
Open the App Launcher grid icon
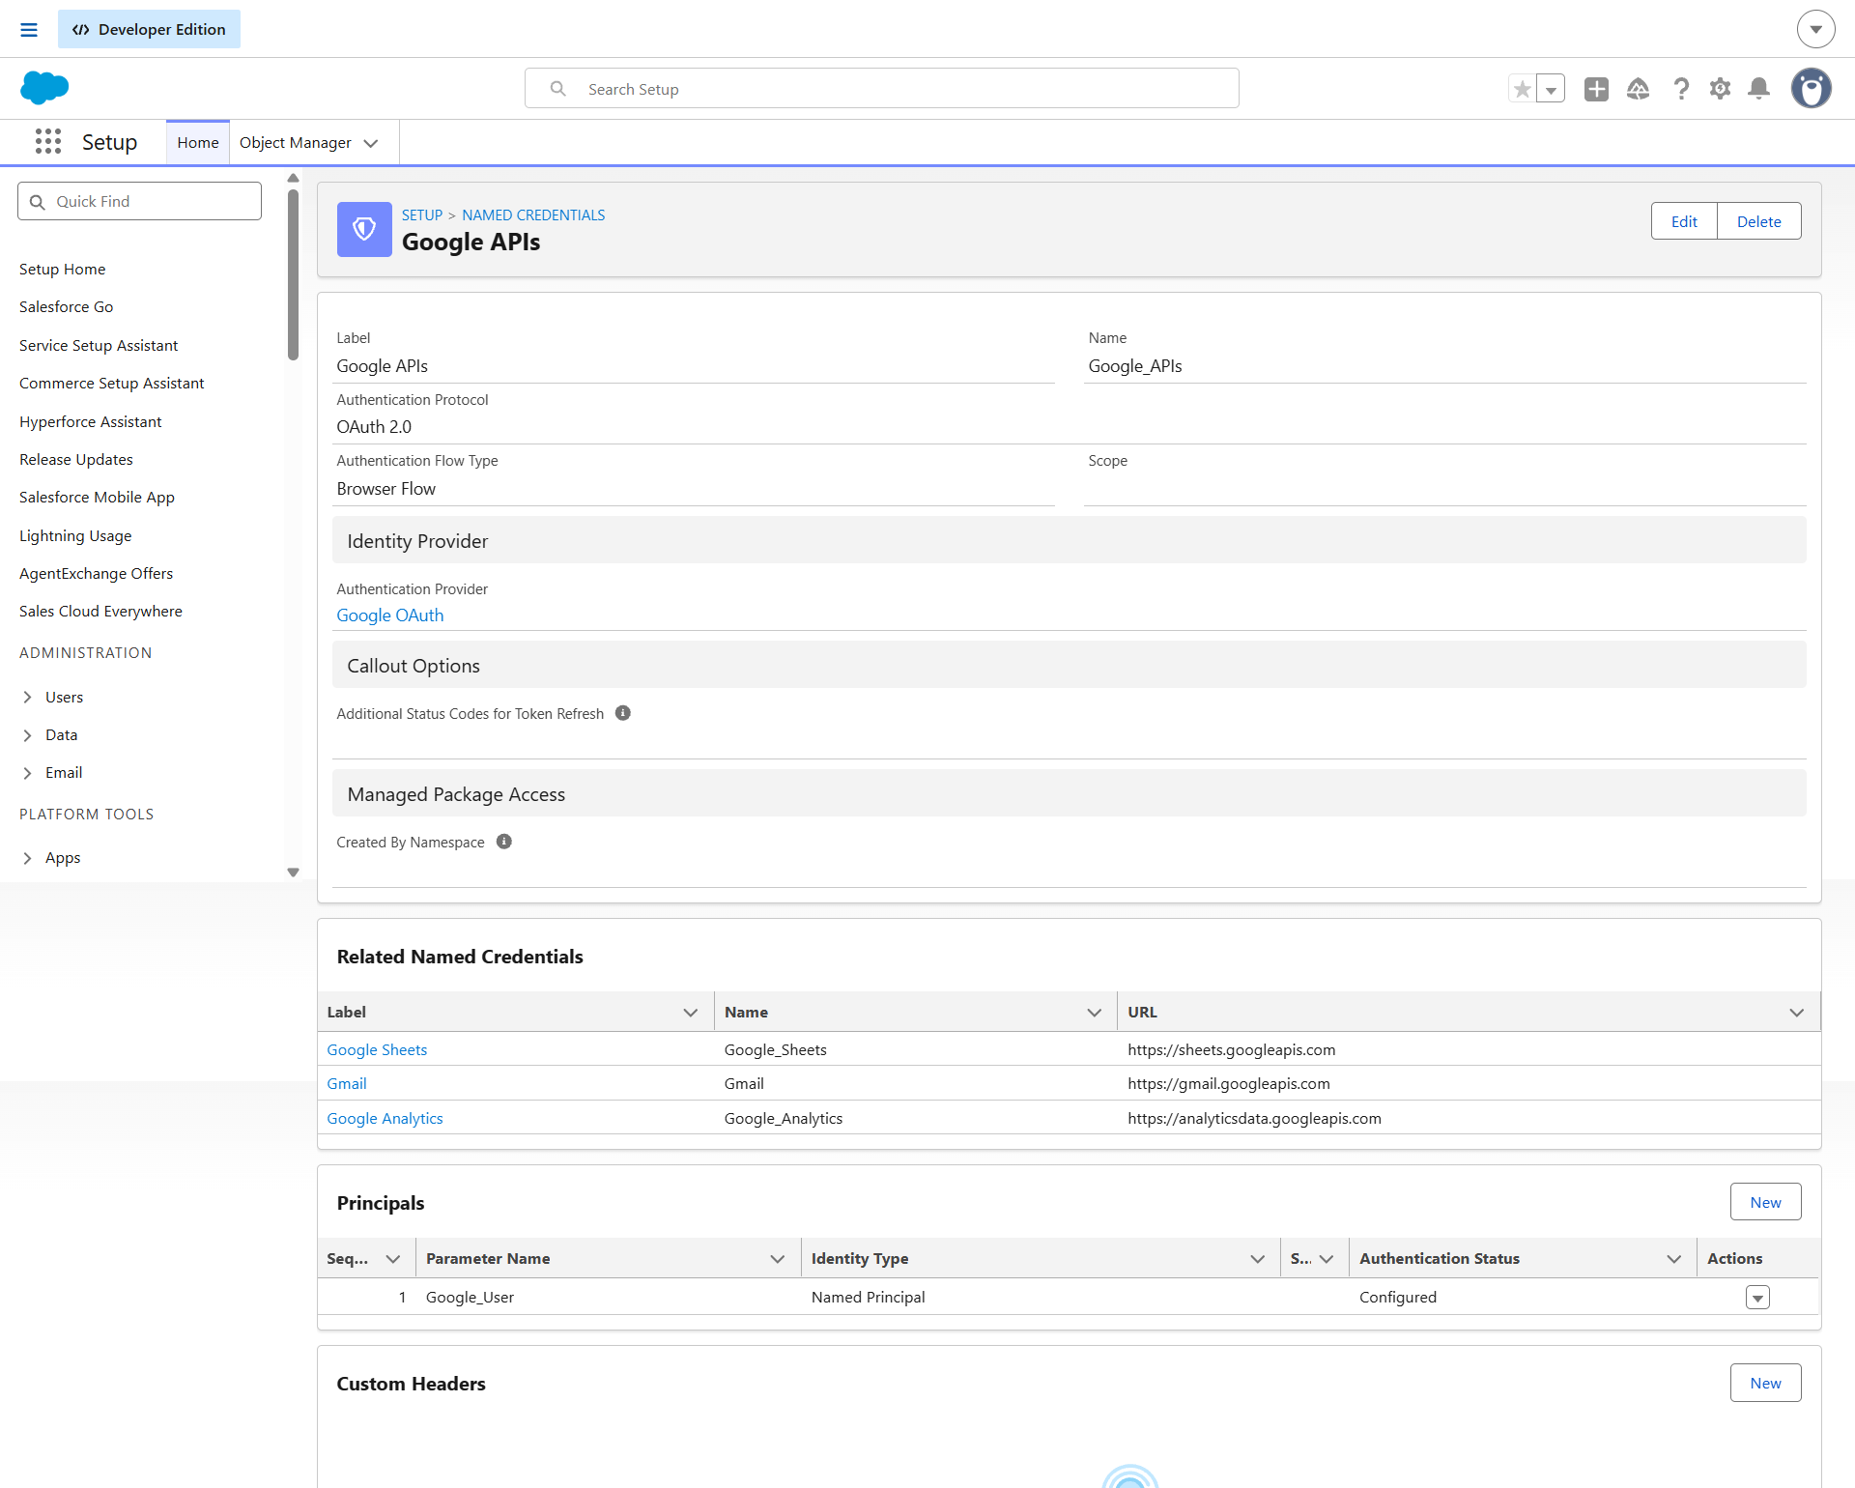point(48,142)
